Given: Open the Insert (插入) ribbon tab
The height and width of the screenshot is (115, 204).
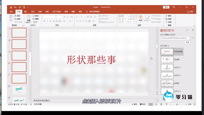Looking at the screenshot, I should click(26, 11).
